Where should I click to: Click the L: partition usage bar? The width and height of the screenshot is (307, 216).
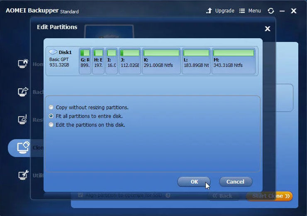[x=196, y=53]
